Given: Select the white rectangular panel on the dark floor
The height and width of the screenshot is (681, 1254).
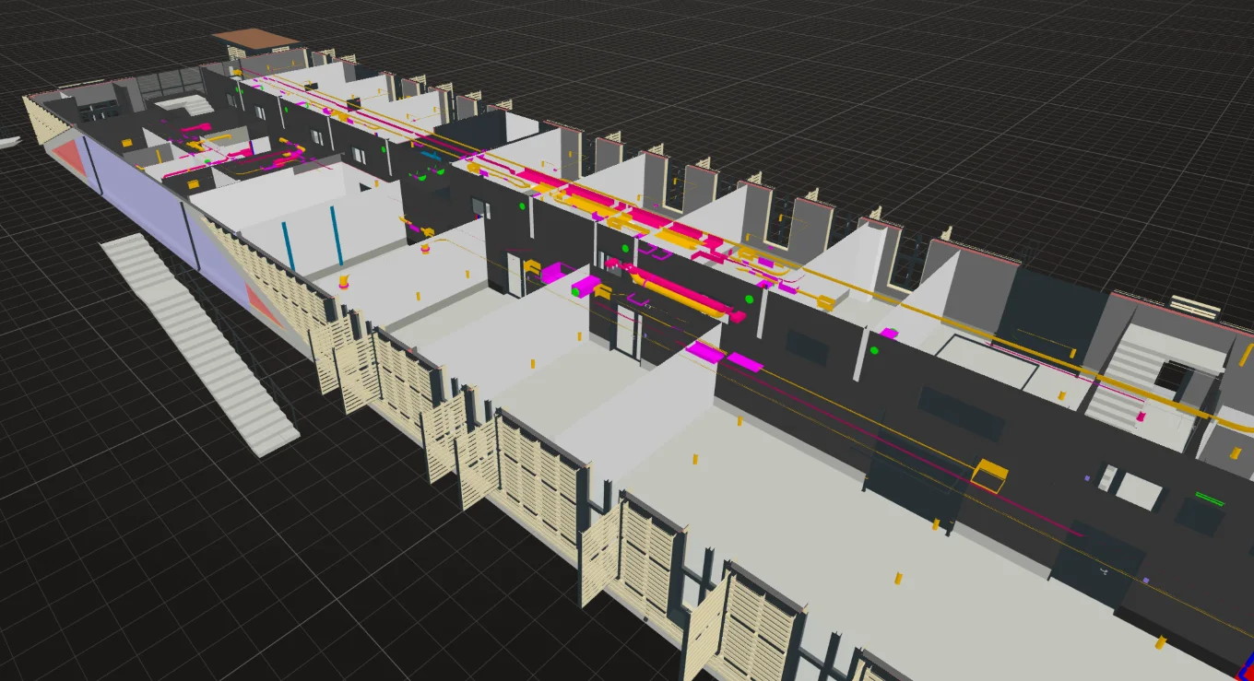Looking at the screenshot, I should pyautogui.click(x=1139, y=491).
